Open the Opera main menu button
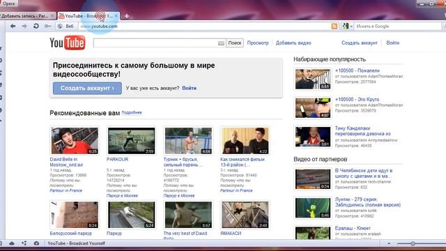Viewport: 446px width, 251px height. coord(8,3)
